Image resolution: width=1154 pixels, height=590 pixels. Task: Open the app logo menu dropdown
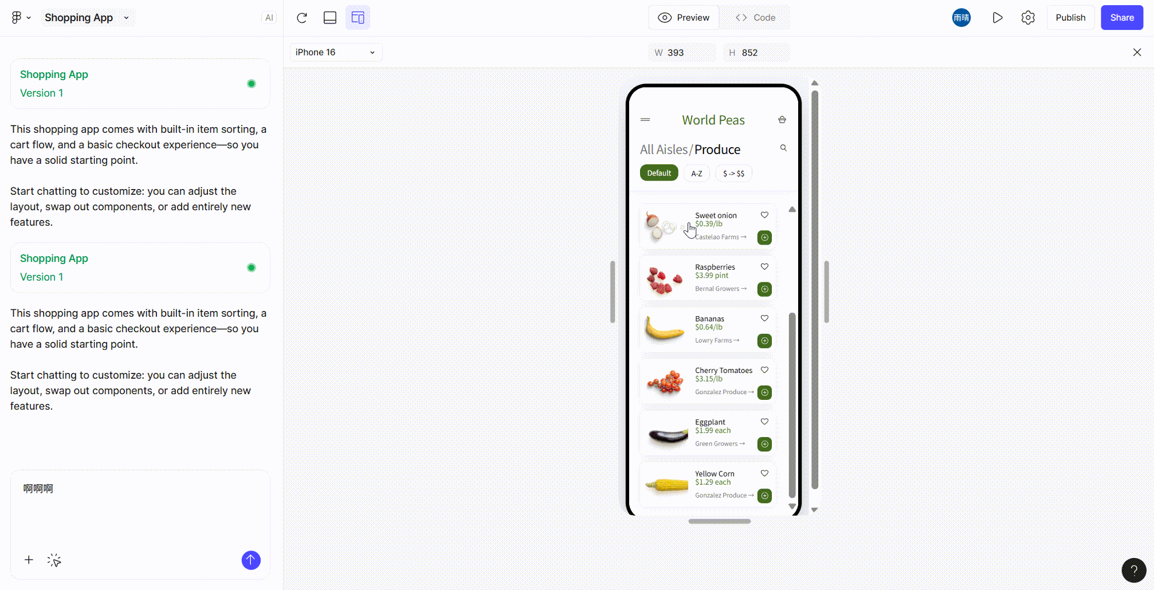21,18
